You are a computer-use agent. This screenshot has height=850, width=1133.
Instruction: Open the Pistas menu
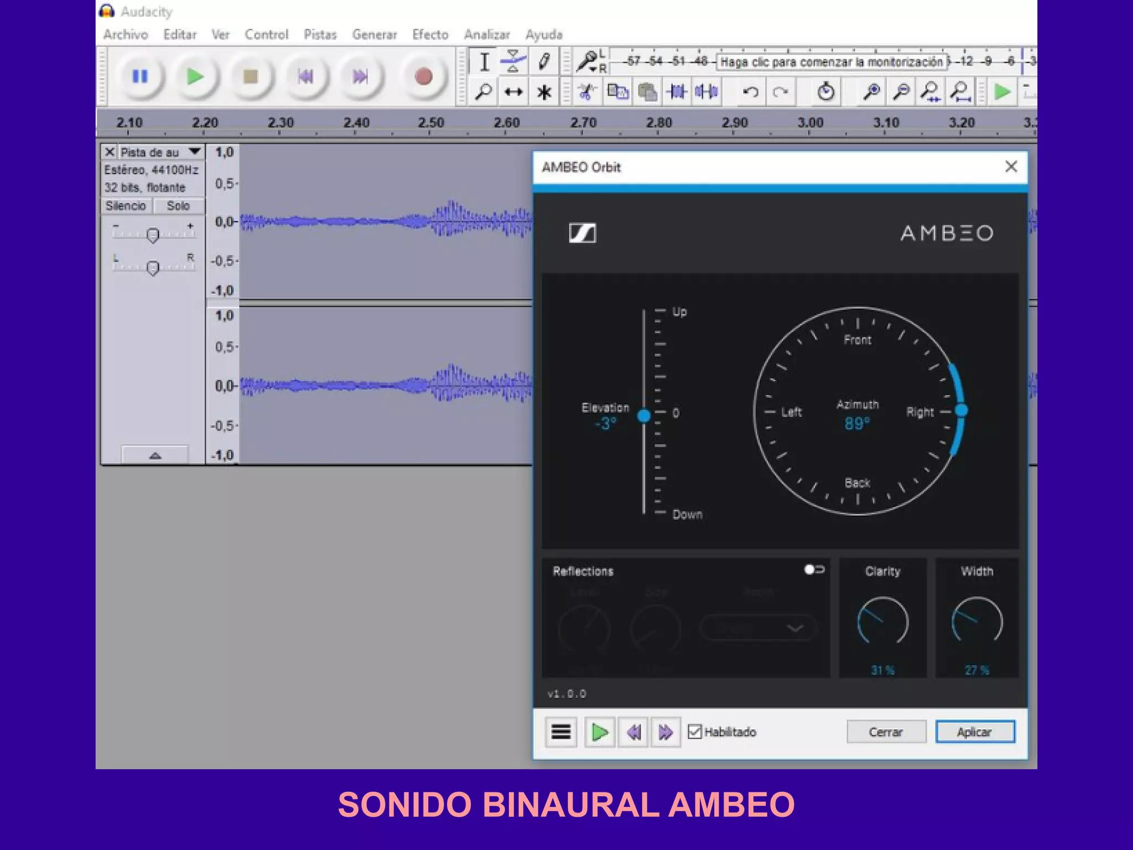pyautogui.click(x=320, y=34)
